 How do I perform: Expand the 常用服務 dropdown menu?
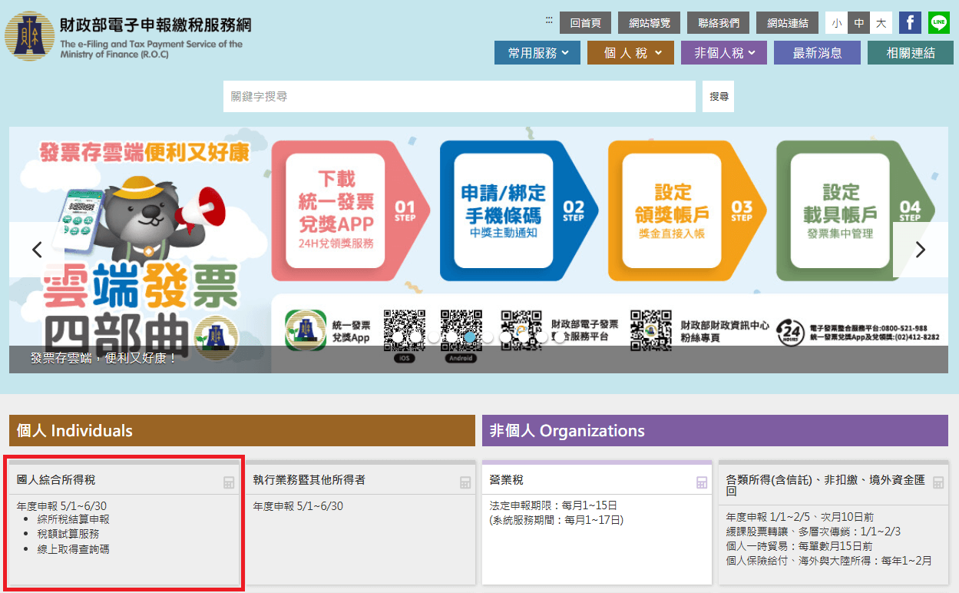537,53
